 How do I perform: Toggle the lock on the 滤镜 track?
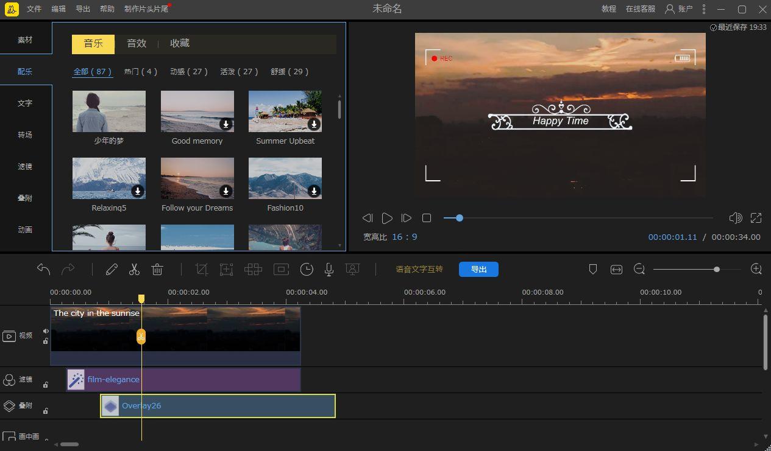[x=46, y=383]
